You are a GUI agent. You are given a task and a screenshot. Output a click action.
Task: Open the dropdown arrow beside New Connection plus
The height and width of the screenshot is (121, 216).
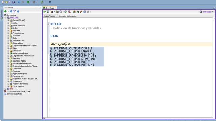pyautogui.click(x=8, y=11)
